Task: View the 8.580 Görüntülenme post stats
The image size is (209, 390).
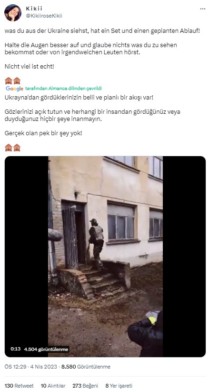Action: tap(86, 367)
